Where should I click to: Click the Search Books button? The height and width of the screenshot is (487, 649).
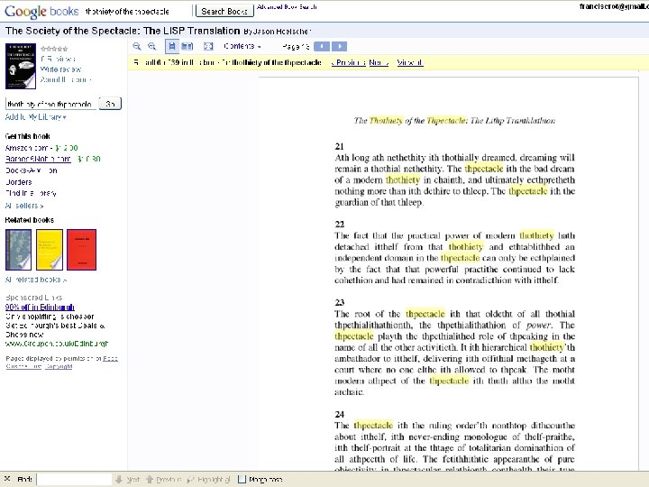[224, 11]
